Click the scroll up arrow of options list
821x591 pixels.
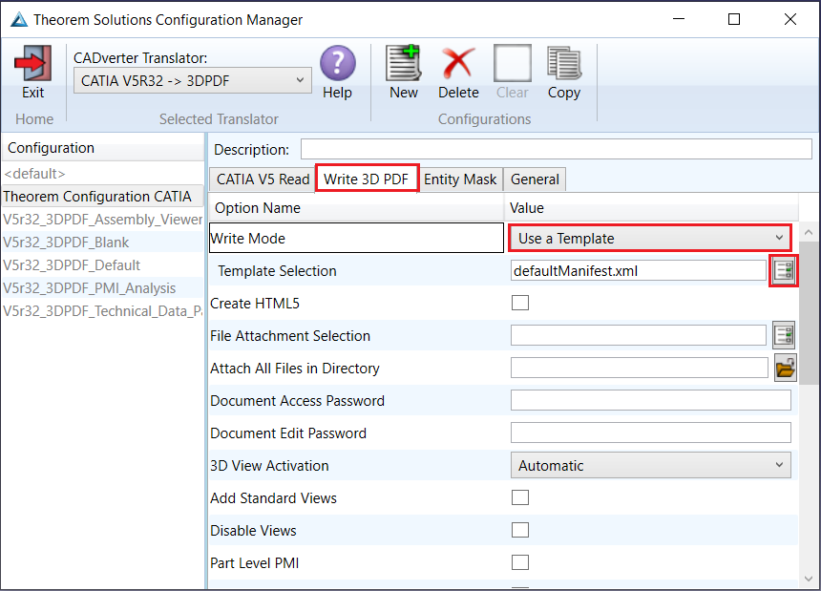click(809, 232)
